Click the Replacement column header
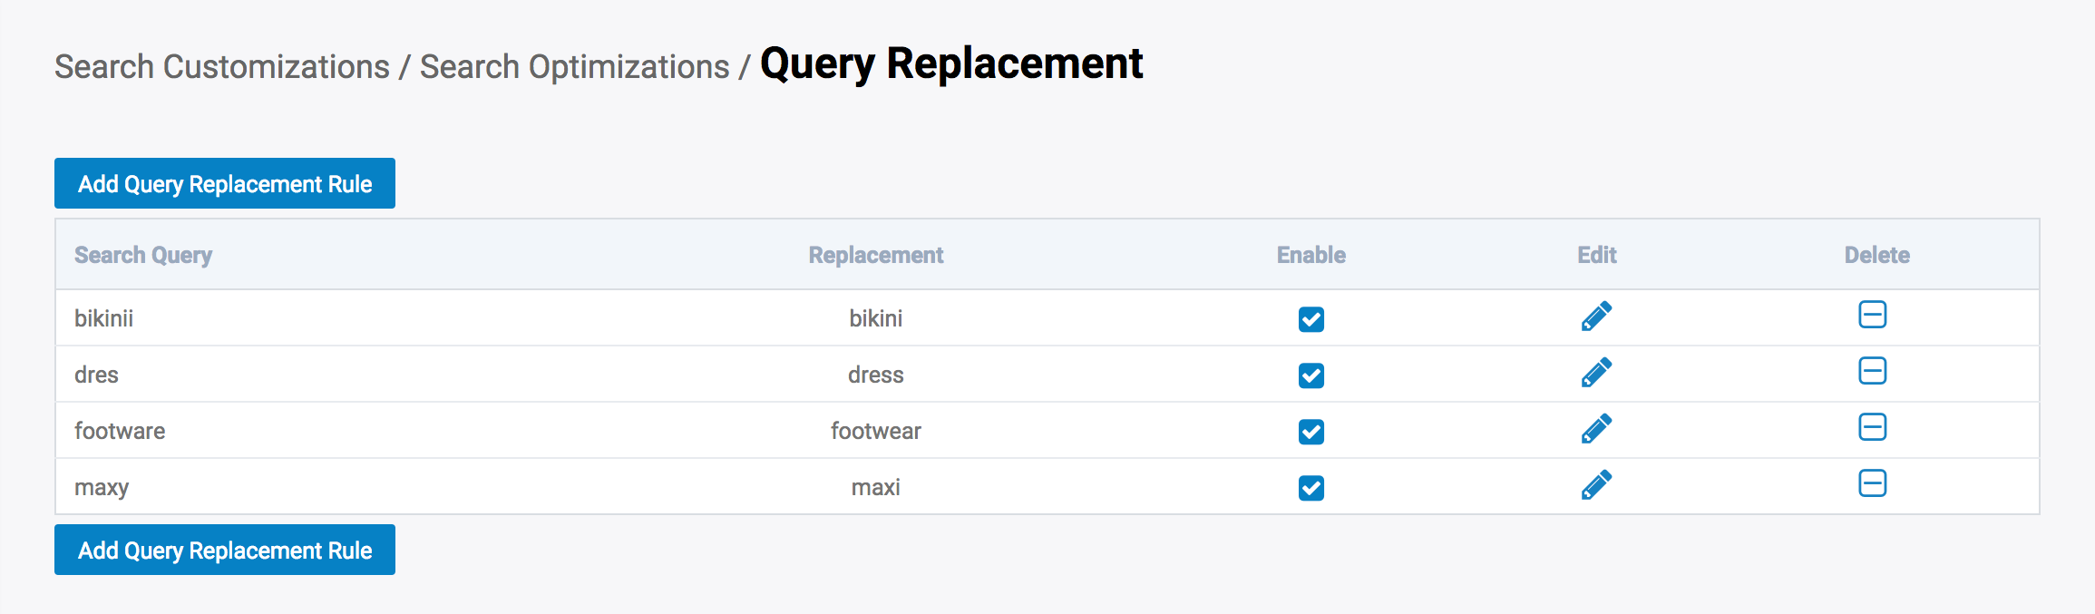This screenshot has height=614, width=2095. click(876, 255)
